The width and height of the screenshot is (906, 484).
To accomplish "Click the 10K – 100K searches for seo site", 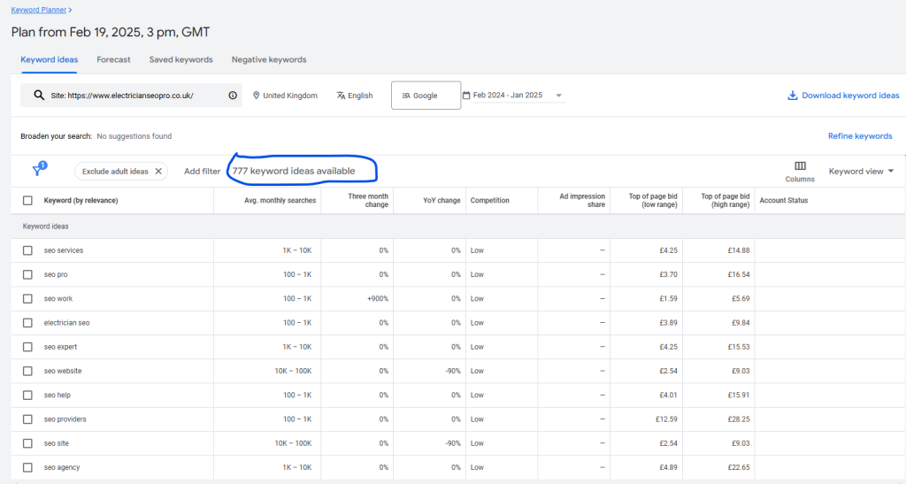I will [x=293, y=443].
